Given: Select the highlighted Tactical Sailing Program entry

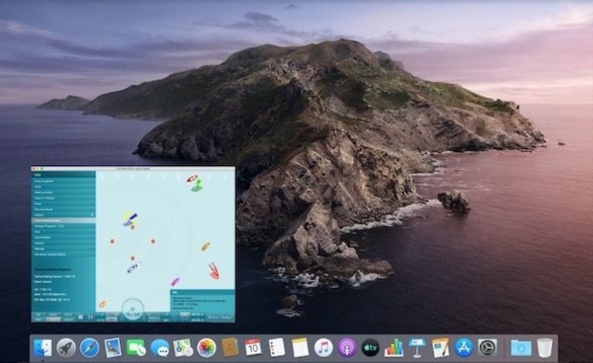Looking at the screenshot, I should pos(63,221).
